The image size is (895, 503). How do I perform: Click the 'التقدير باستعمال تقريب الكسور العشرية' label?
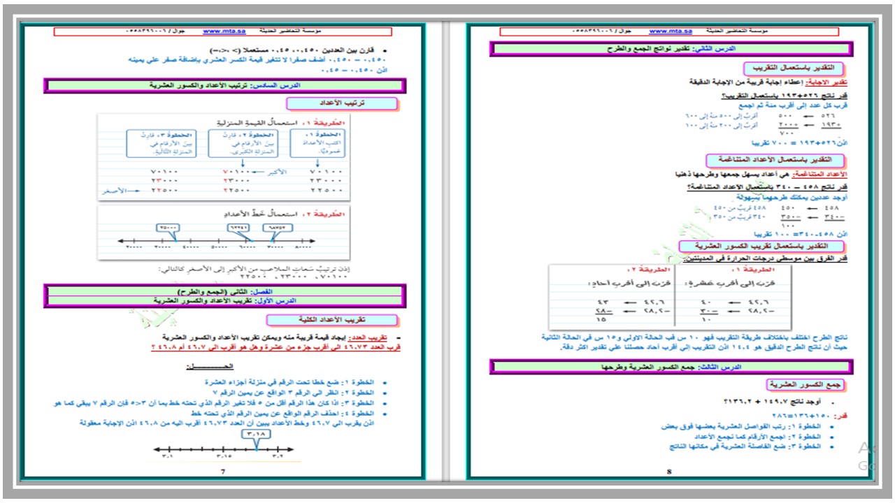point(762,247)
